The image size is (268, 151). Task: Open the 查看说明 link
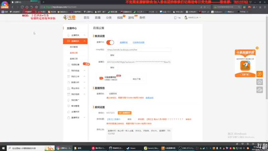[x=149, y=98]
